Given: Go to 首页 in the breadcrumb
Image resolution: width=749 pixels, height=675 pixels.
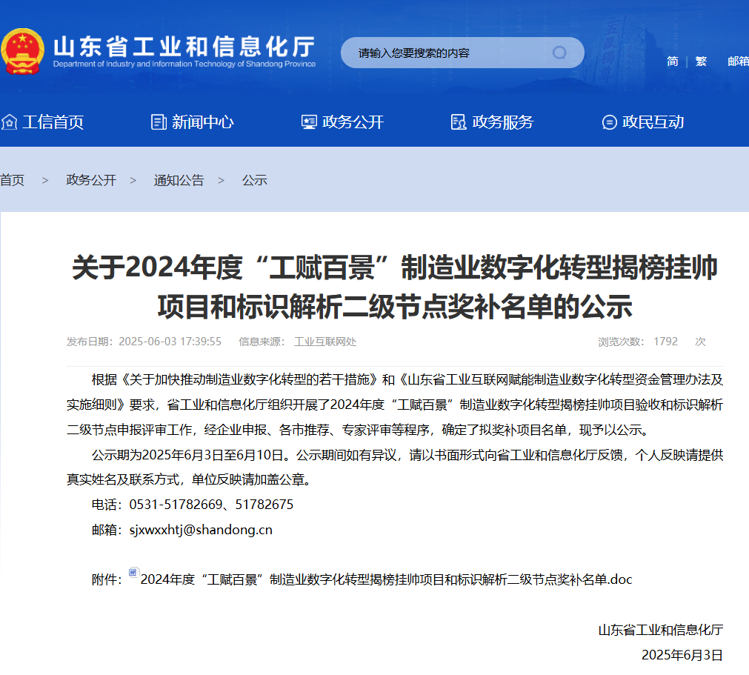Looking at the screenshot, I should pyautogui.click(x=12, y=180).
